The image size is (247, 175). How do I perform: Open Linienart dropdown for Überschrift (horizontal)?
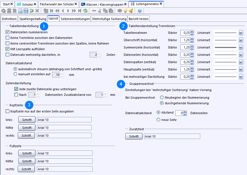(241, 40)
